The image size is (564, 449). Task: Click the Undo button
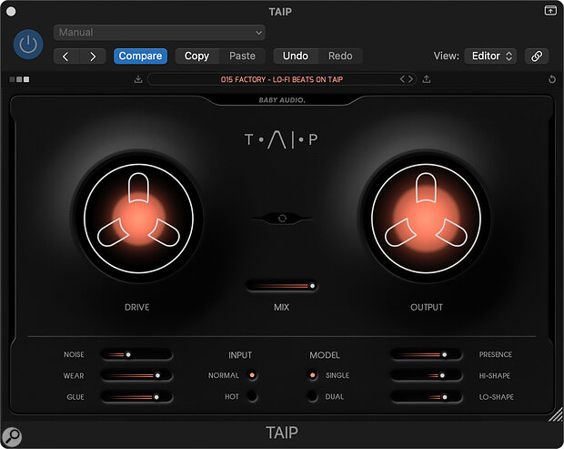pyautogui.click(x=296, y=56)
